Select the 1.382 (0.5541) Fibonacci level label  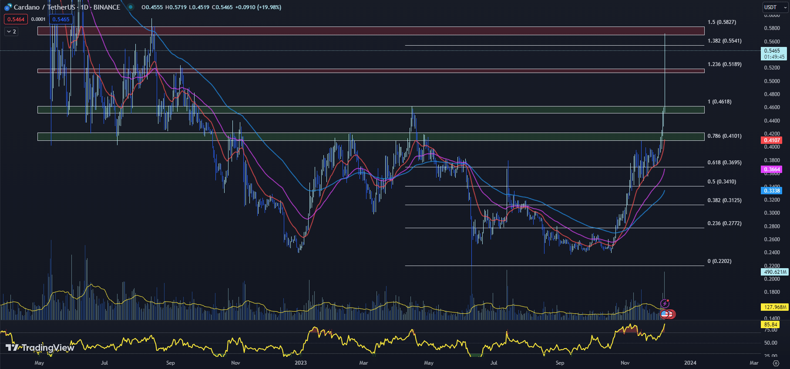[x=724, y=41]
